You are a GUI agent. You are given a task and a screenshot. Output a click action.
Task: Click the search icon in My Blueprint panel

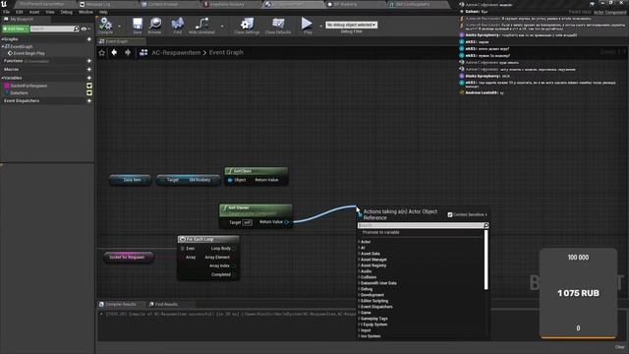pyautogui.click(x=77, y=29)
